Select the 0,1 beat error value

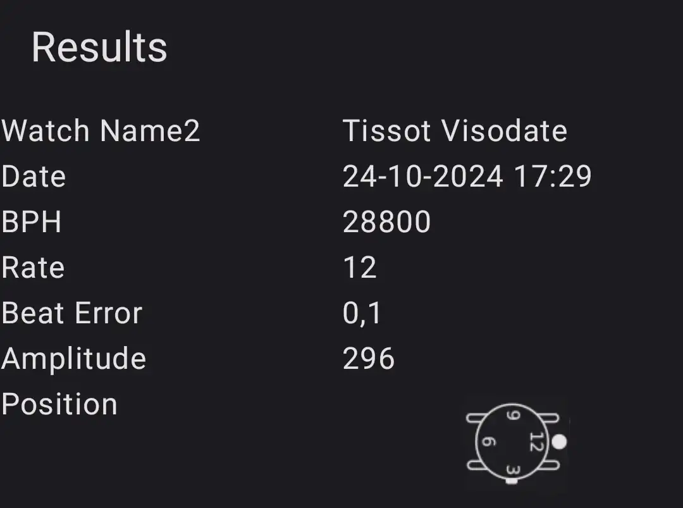(x=362, y=313)
